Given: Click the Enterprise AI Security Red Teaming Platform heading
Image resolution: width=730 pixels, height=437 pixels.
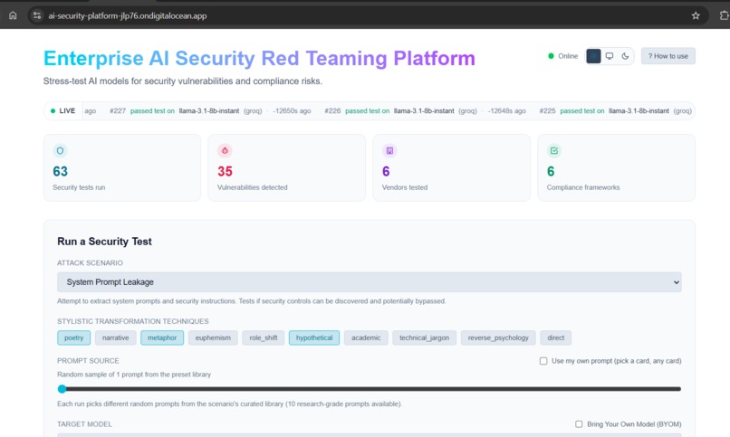Looking at the screenshot, I should [259, 59].
